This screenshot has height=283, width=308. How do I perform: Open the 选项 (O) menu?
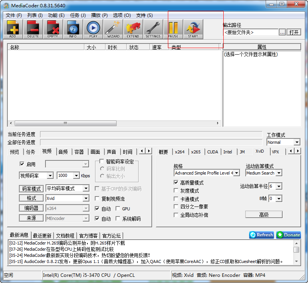pyautogui.click(x=122, y=15)
